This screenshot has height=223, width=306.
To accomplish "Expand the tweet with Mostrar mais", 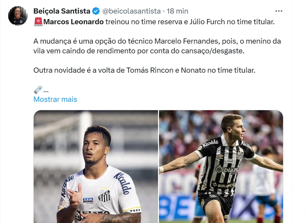I will pos(55,99).
